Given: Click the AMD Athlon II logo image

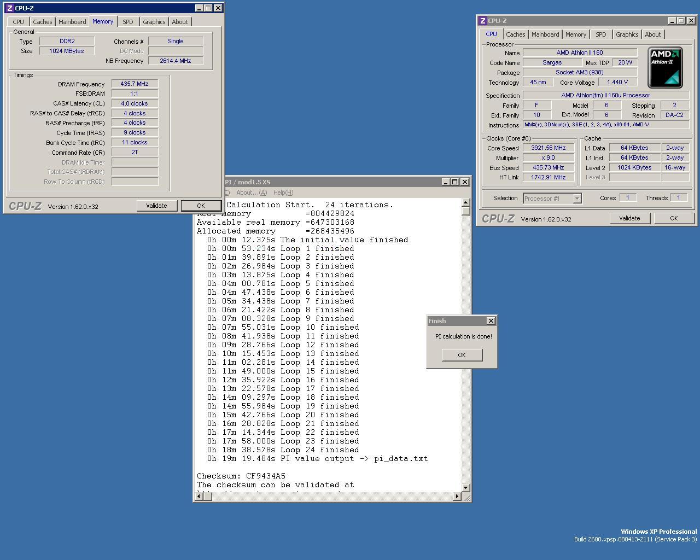Looking at the screenshot, I should (666, 67).
